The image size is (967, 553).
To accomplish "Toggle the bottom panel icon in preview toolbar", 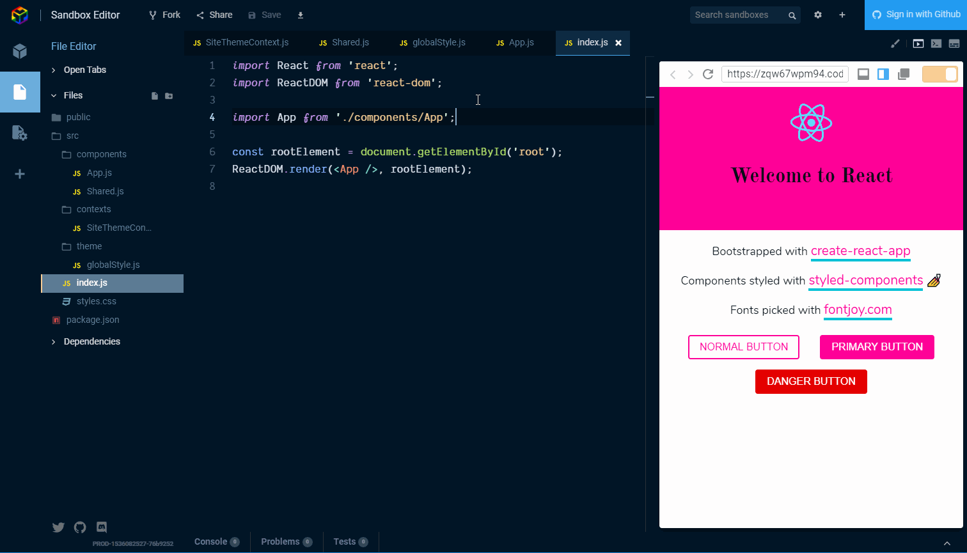I will [x=863, y=74].
